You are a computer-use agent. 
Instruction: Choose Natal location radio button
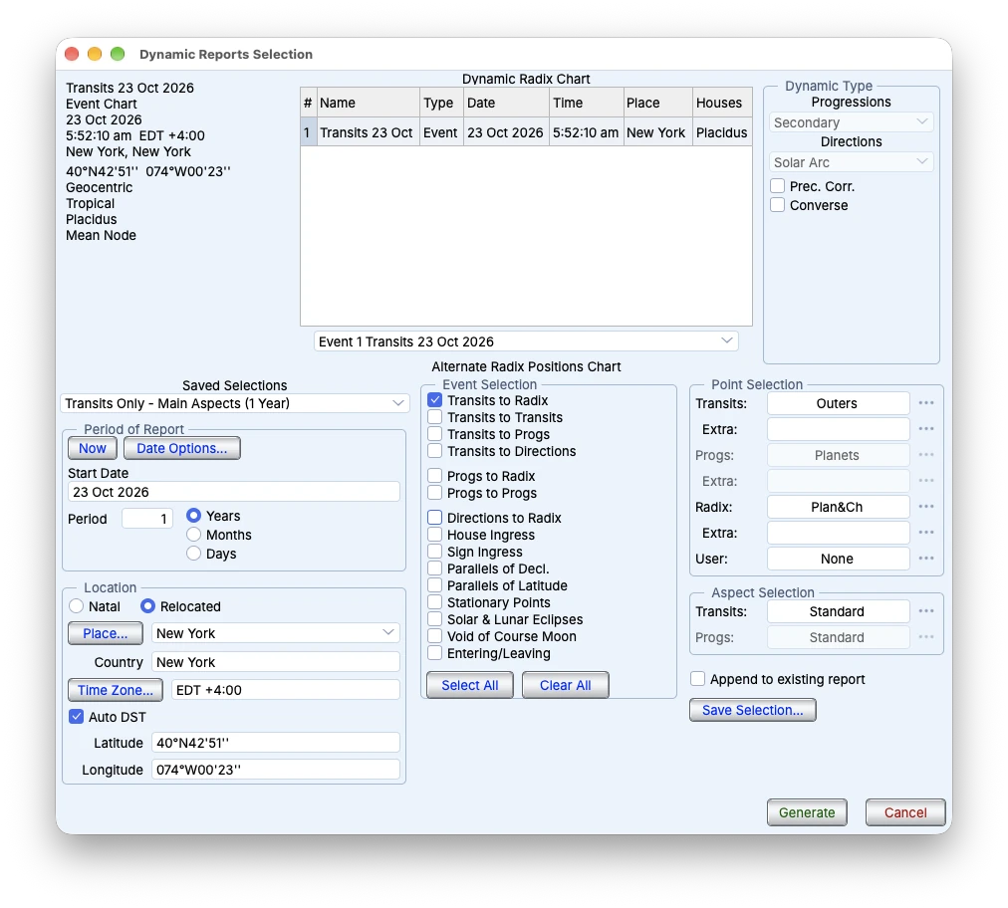pos(77,606)
